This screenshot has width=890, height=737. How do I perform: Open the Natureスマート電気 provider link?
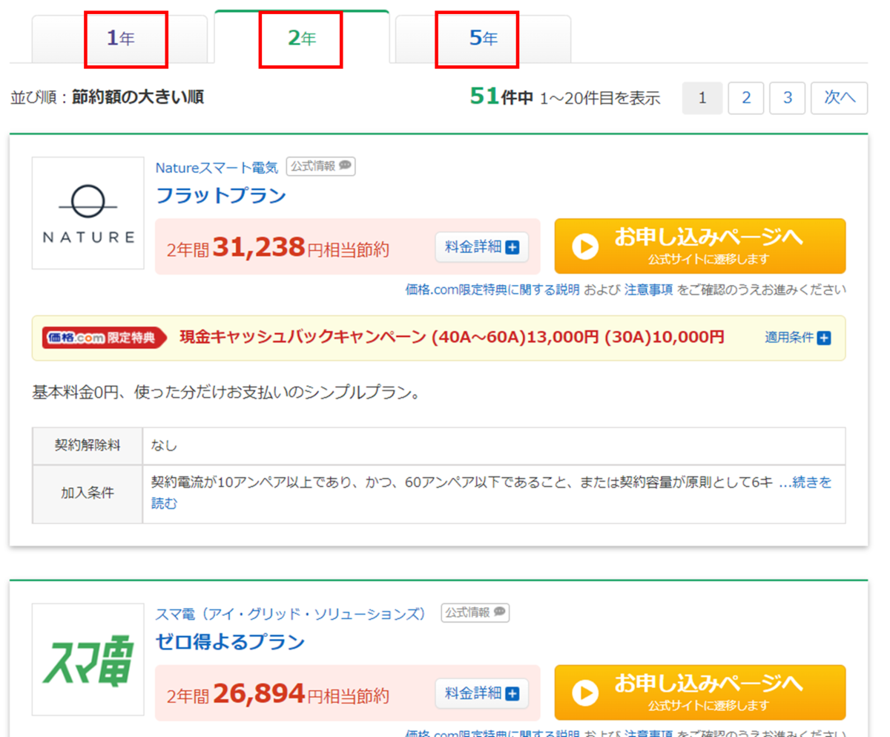click(217, 168)
